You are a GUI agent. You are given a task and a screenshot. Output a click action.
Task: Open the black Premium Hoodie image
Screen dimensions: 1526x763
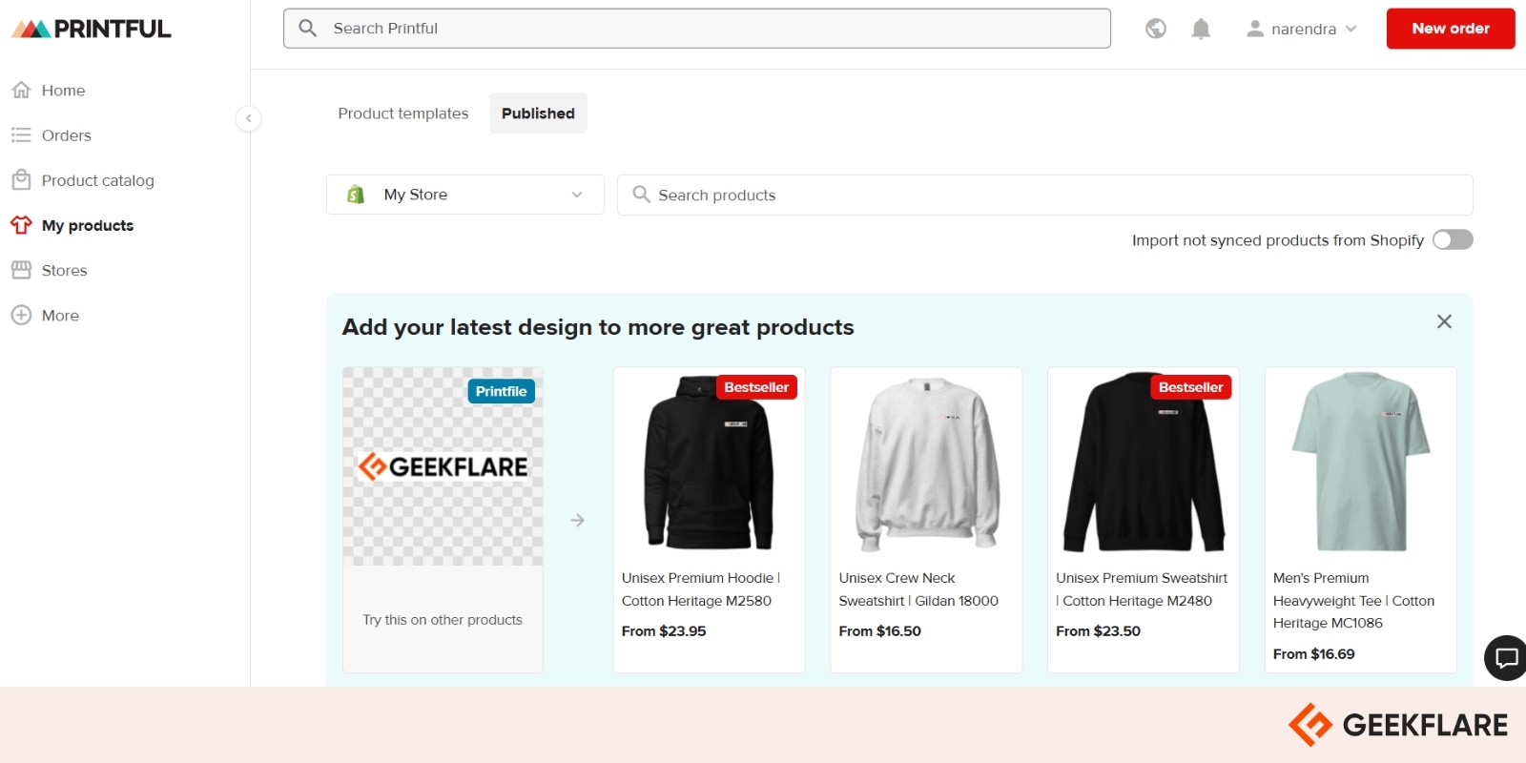pyautogui.click(x=709, y=463)
